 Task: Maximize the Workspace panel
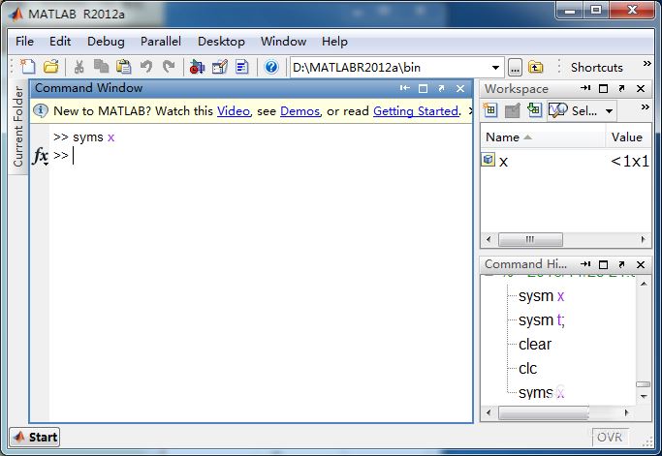603,88
